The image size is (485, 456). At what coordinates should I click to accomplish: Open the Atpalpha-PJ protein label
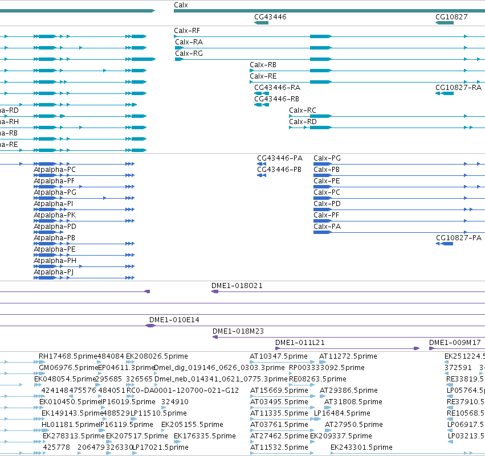[x=54, y=273]
